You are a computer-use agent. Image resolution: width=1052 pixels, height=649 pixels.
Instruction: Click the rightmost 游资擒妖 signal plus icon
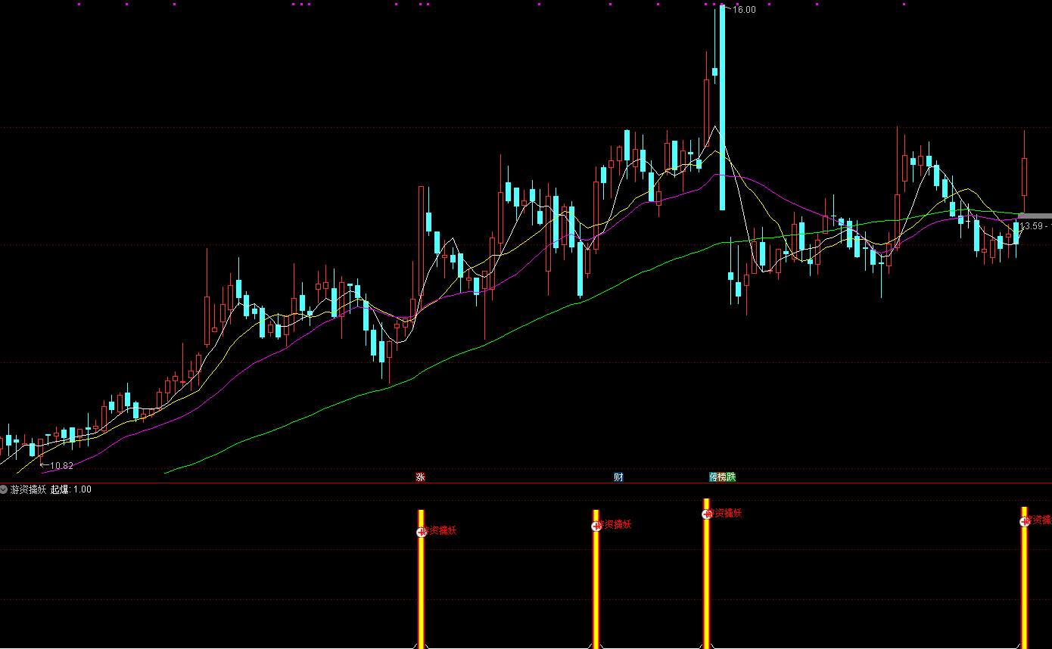tap(1024, 521)
